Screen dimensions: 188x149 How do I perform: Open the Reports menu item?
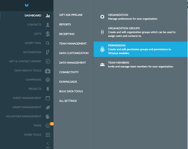(x=65, y=24)
